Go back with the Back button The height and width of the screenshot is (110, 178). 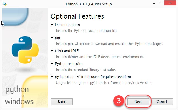click(62, 101)
